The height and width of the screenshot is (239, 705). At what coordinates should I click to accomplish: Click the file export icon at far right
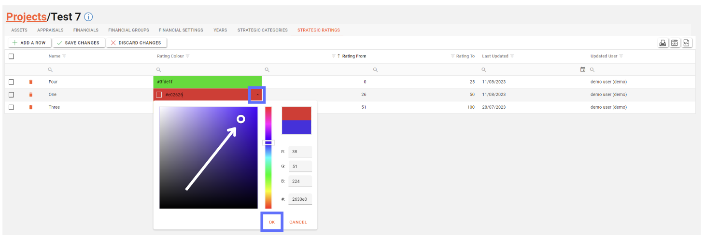(x=687, y=43)
